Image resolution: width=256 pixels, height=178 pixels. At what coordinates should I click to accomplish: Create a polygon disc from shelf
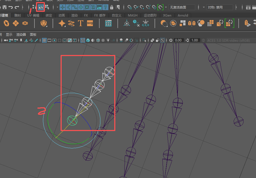pyautogui.click(x=25, y=23)
